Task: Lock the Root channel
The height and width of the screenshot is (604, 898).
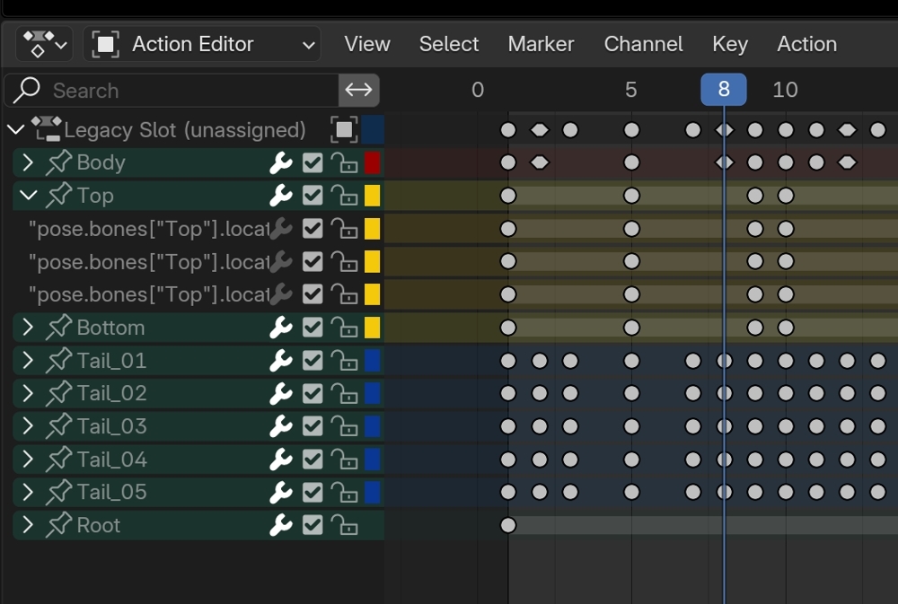Action: click(344, 526)
